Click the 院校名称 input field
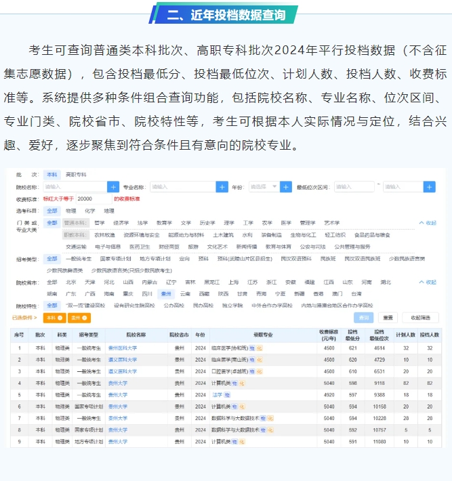The width and height of the screenshot is (452, 481). pyautogui.click(x=75, y=187)
